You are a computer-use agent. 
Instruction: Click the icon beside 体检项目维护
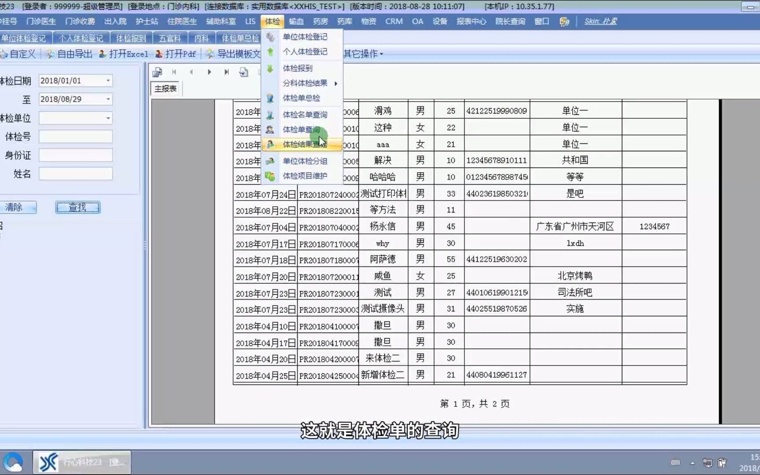pyautogui.click(x=270, y=176)
